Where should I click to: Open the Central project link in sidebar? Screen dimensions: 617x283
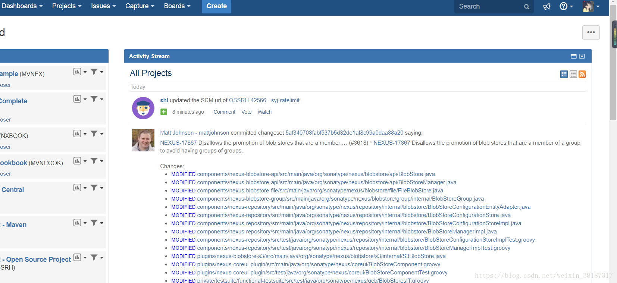coord(13,190)
